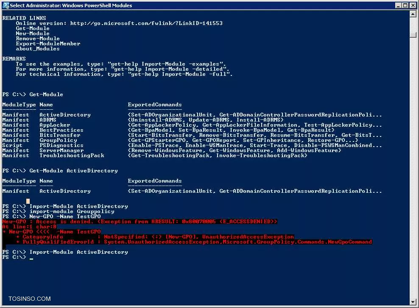Click the CategoryInfo error line

pos(155,237)
